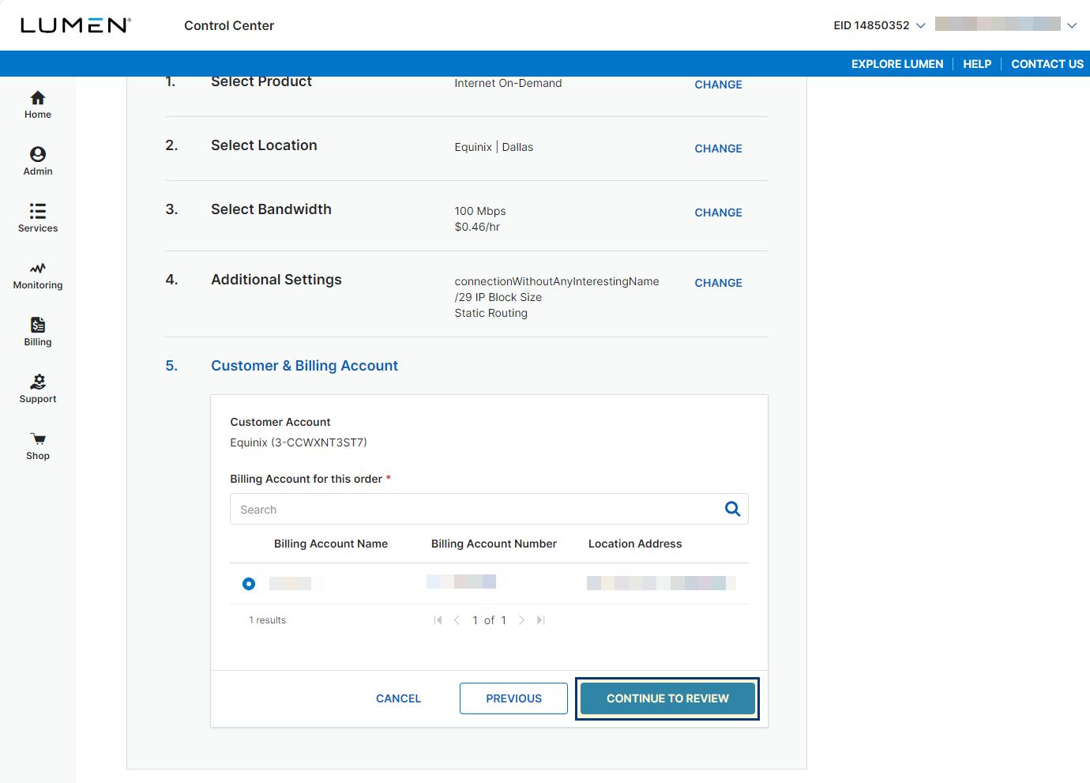Click the billing account search magnifier icon
1090x783 pixels.
pyautogui.click(x=732, y=509)
